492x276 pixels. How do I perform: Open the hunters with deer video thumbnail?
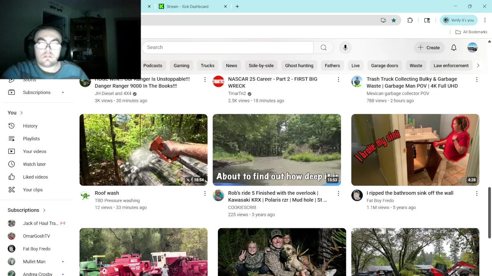(282, 252)
